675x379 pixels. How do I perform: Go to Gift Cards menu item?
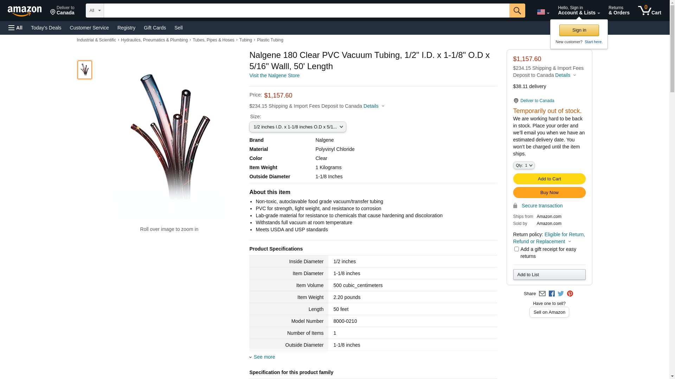coord(155,28)
